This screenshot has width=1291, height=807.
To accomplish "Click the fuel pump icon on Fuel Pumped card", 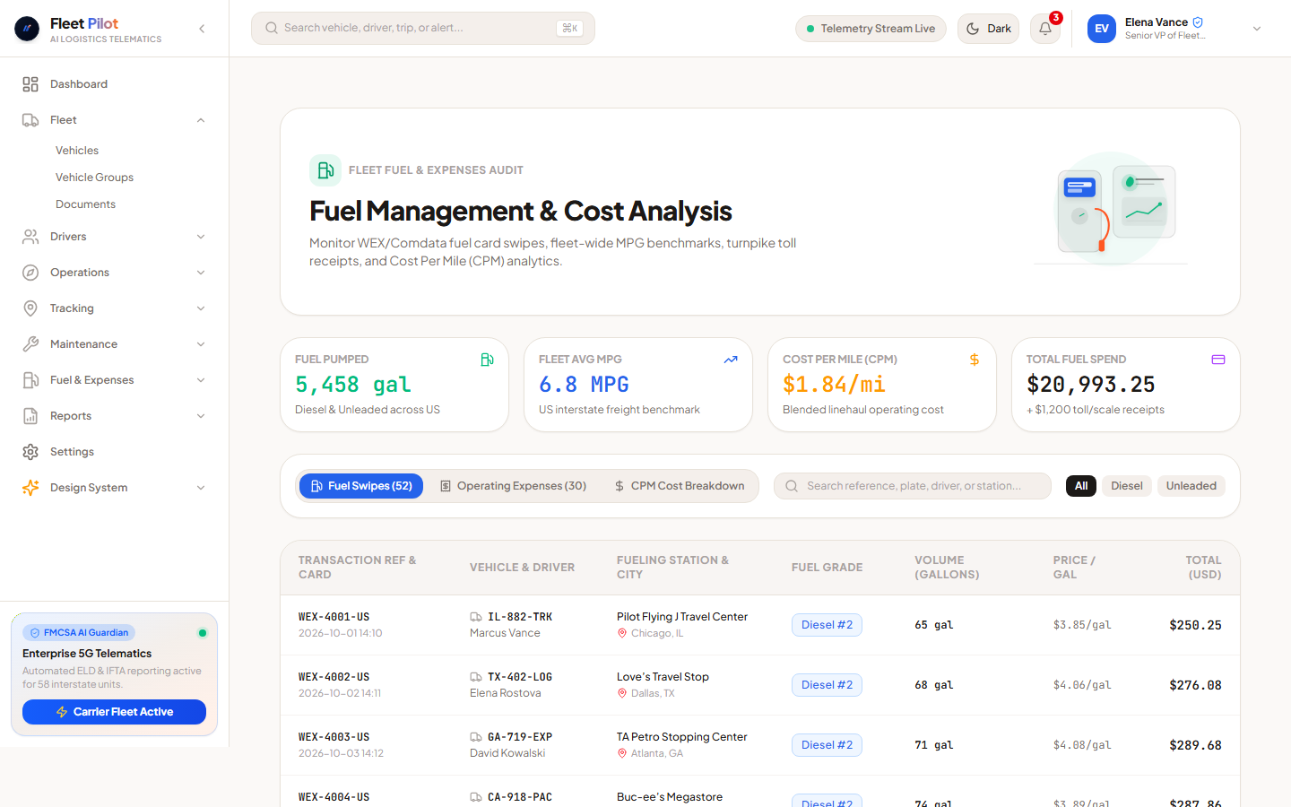I will tap(487, 360).
